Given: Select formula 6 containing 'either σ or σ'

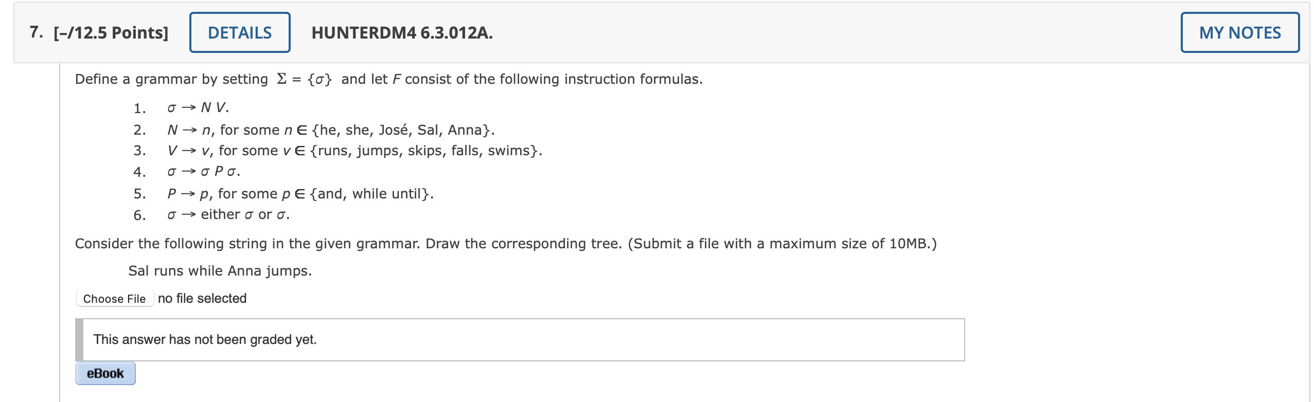Looking at the screenshot, I should point(228,214).
